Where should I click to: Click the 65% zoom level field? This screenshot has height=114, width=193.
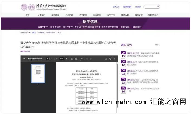click(x=61, y=59)
